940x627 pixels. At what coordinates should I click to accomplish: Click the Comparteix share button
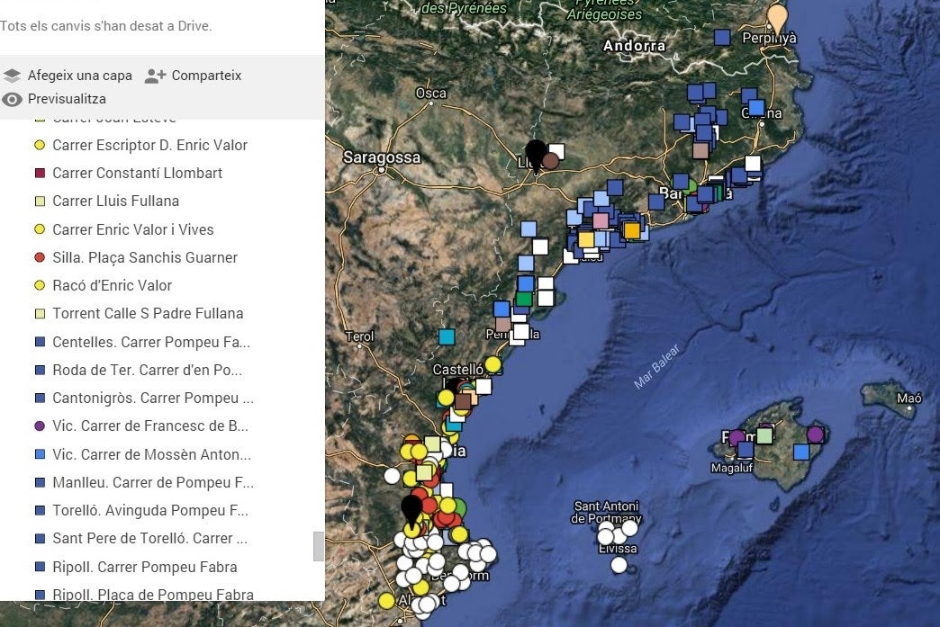(x=206, y=76)
